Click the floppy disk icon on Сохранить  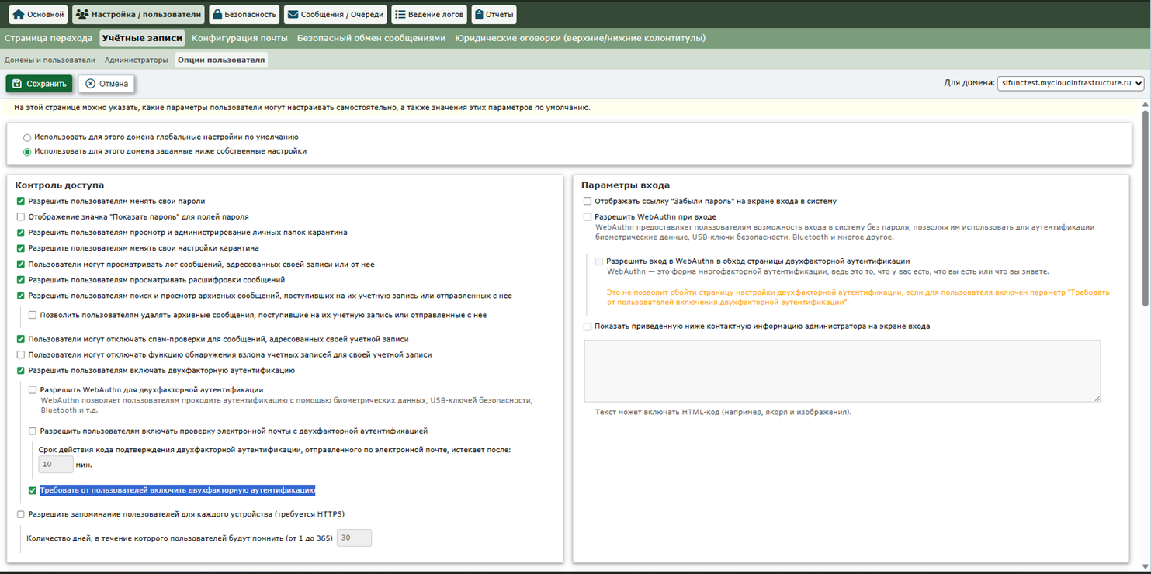(x=17, y=84)
